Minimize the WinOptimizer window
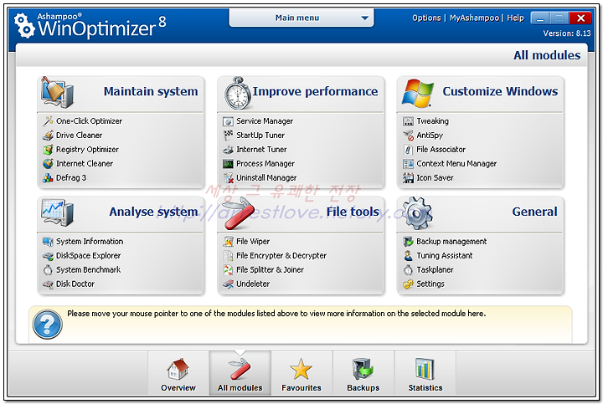 point(540,18)
